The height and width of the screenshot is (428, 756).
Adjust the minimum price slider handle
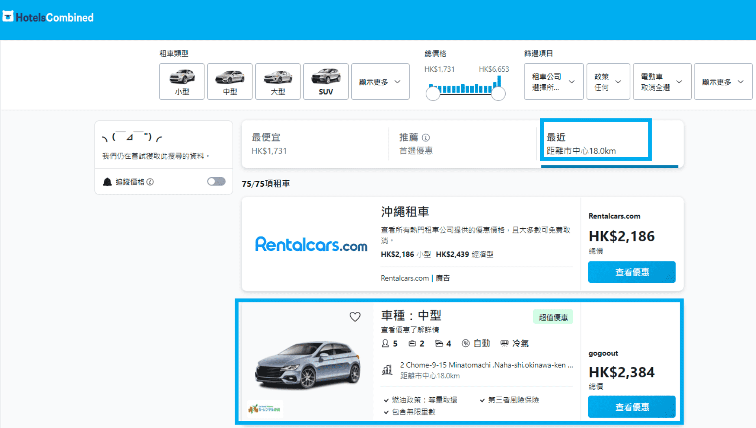[x=433, y=94]
